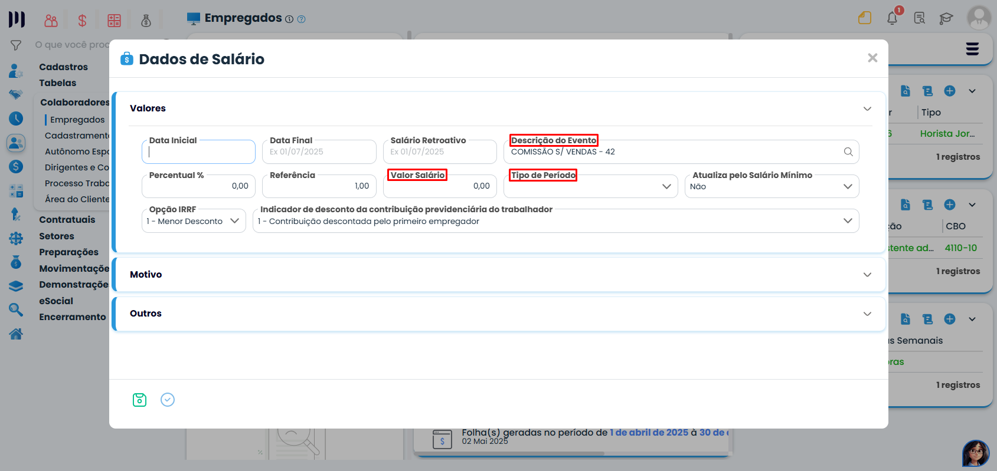Close the Dados de Salário dialog
Image resolution: width=997 pixels, height=471 pixels.
[x=872, y=58]
